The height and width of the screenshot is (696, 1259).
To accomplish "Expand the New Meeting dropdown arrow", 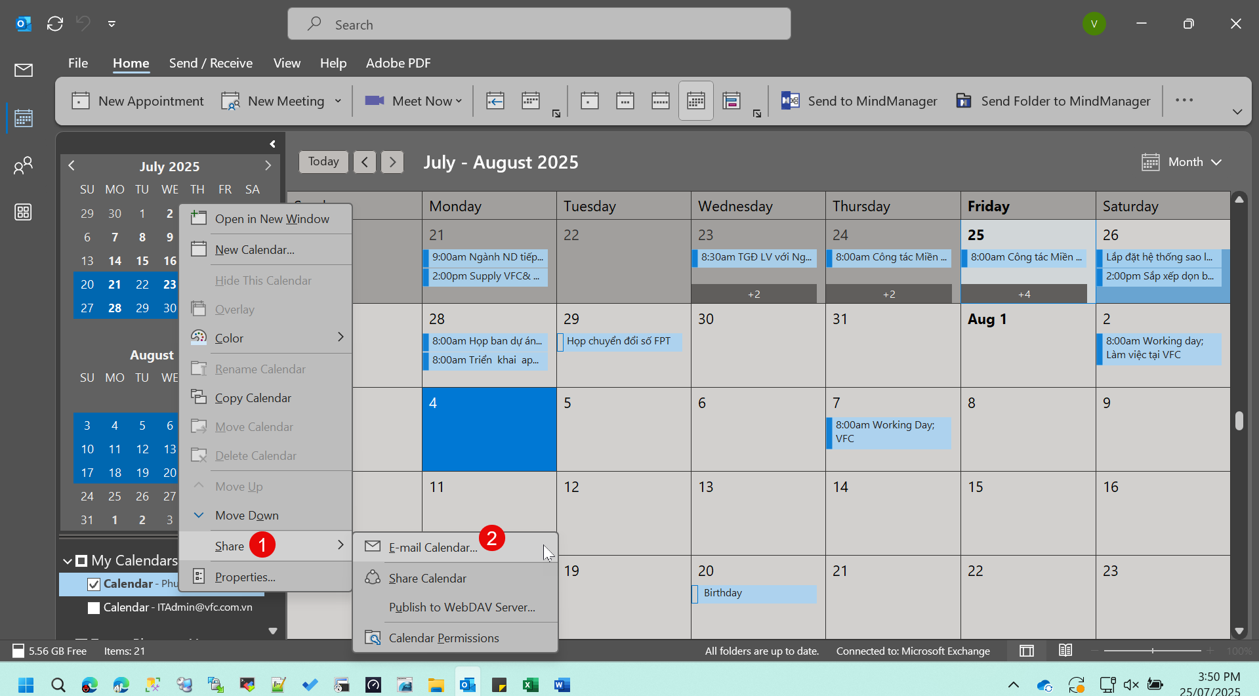I will coord(338,101).
